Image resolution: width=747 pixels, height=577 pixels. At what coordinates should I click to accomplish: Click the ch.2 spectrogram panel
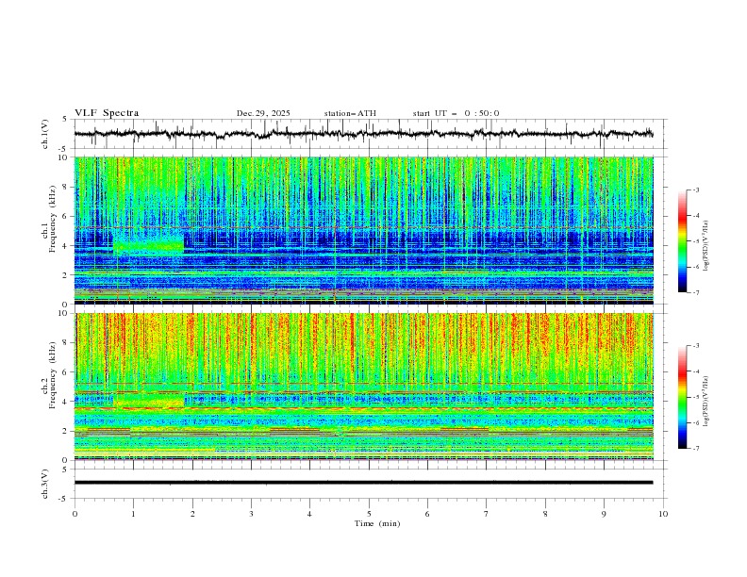point(363,387)
